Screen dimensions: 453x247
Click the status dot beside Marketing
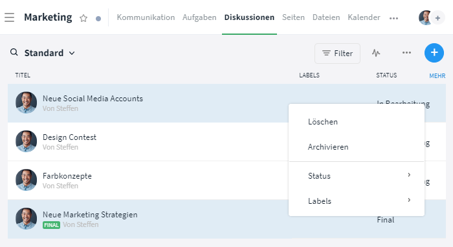click(x=98, y=19)
